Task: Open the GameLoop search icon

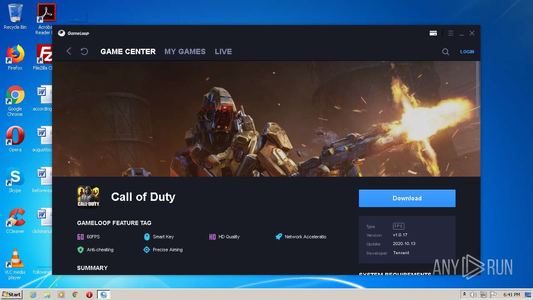Action: (446, 52)
